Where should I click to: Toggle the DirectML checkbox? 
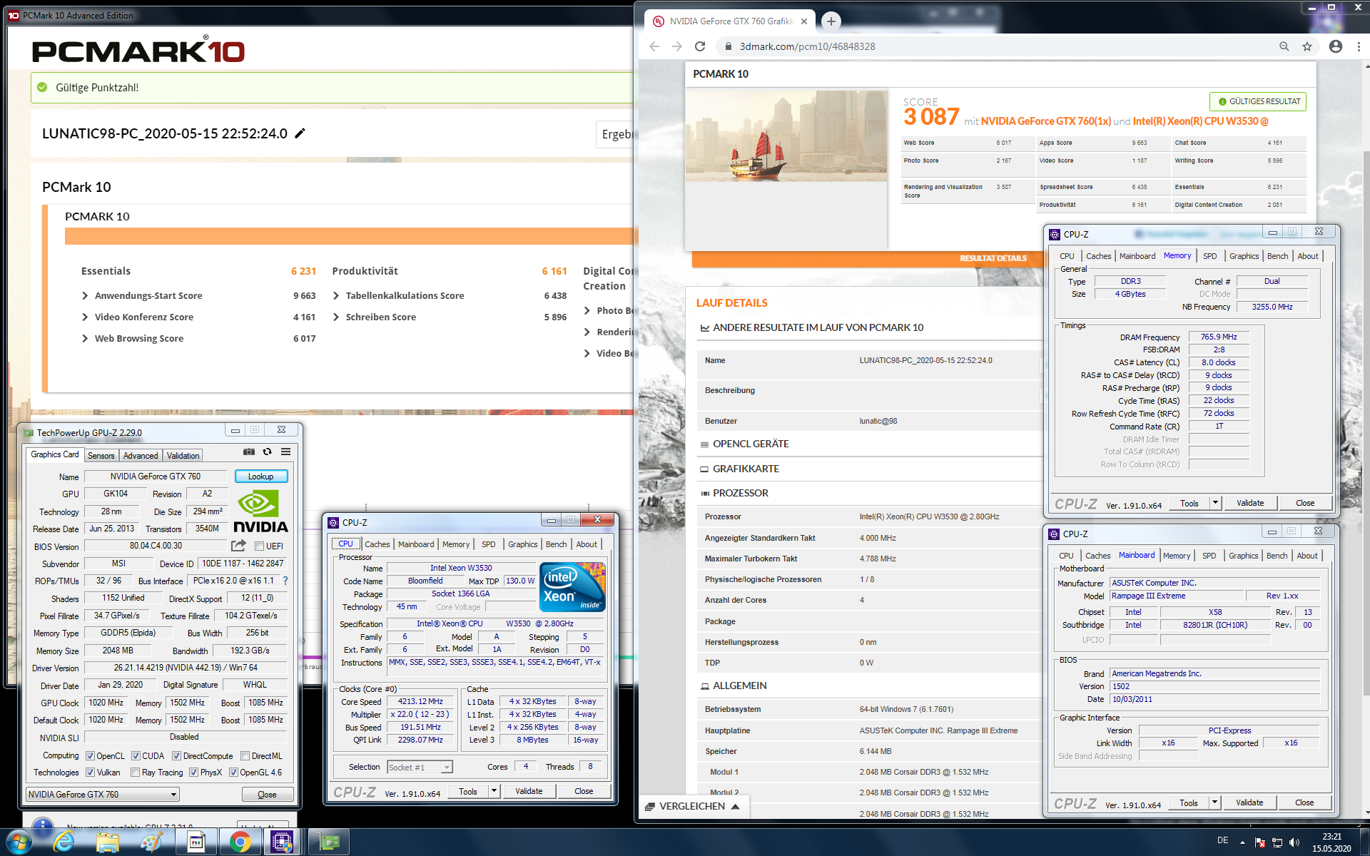pos(245,756)
